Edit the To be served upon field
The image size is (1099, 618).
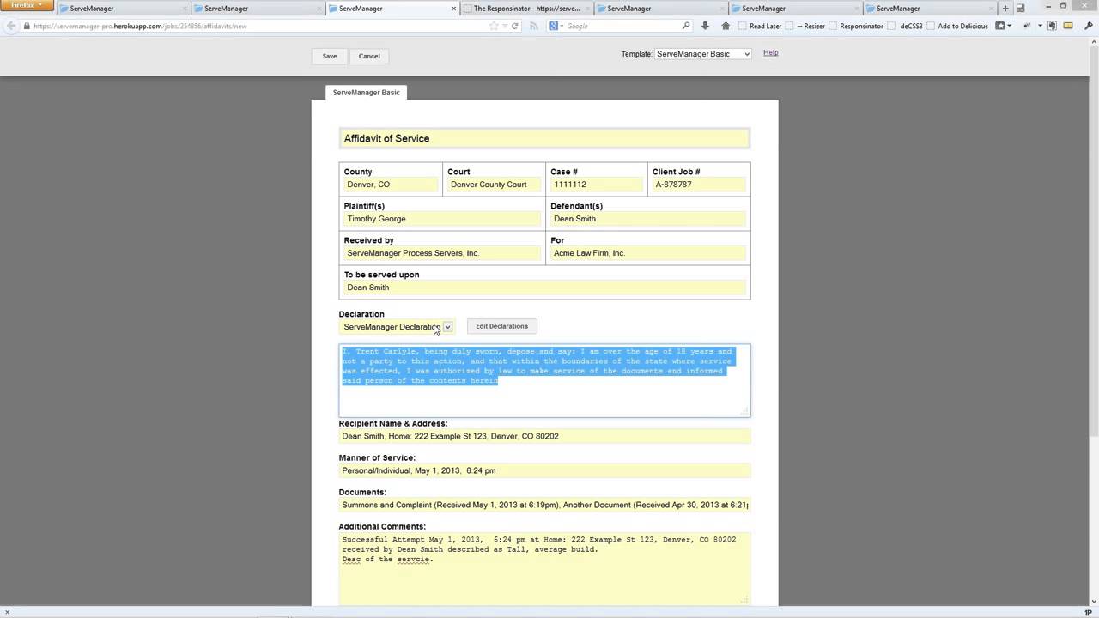pyautogui.click(x=544, y=288)
